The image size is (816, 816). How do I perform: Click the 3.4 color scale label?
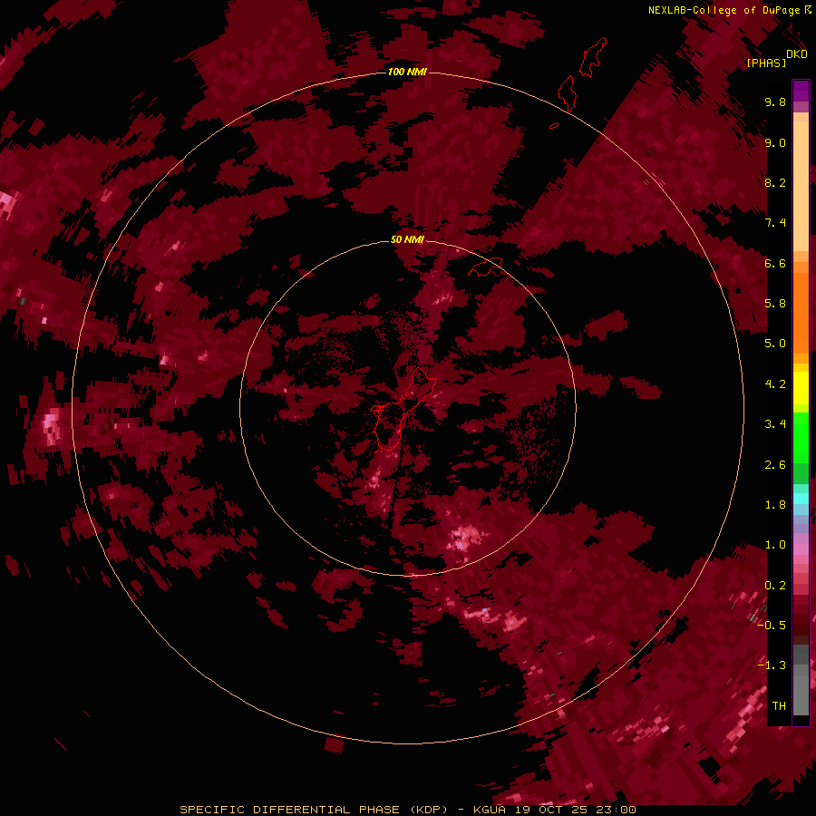coord(775,424)
